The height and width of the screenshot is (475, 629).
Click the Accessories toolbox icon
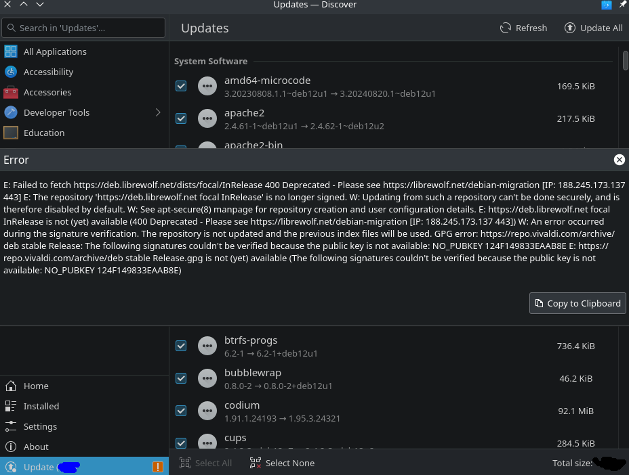[11, 92]
